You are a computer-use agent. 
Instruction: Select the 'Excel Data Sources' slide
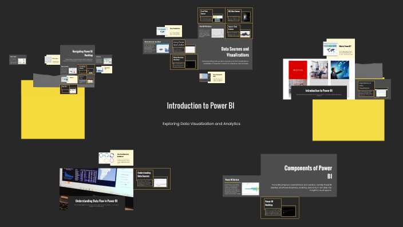(x=211, y=15)
